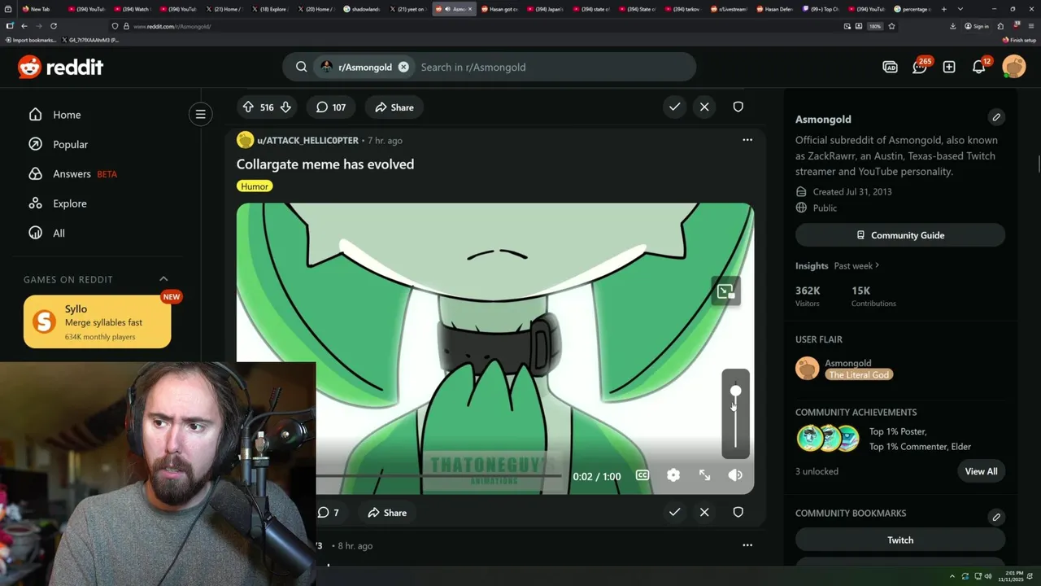Open Asmongold user flair entry
Image resolution: width=1041 pixels, height=586 pixels.
coord(844,369)
